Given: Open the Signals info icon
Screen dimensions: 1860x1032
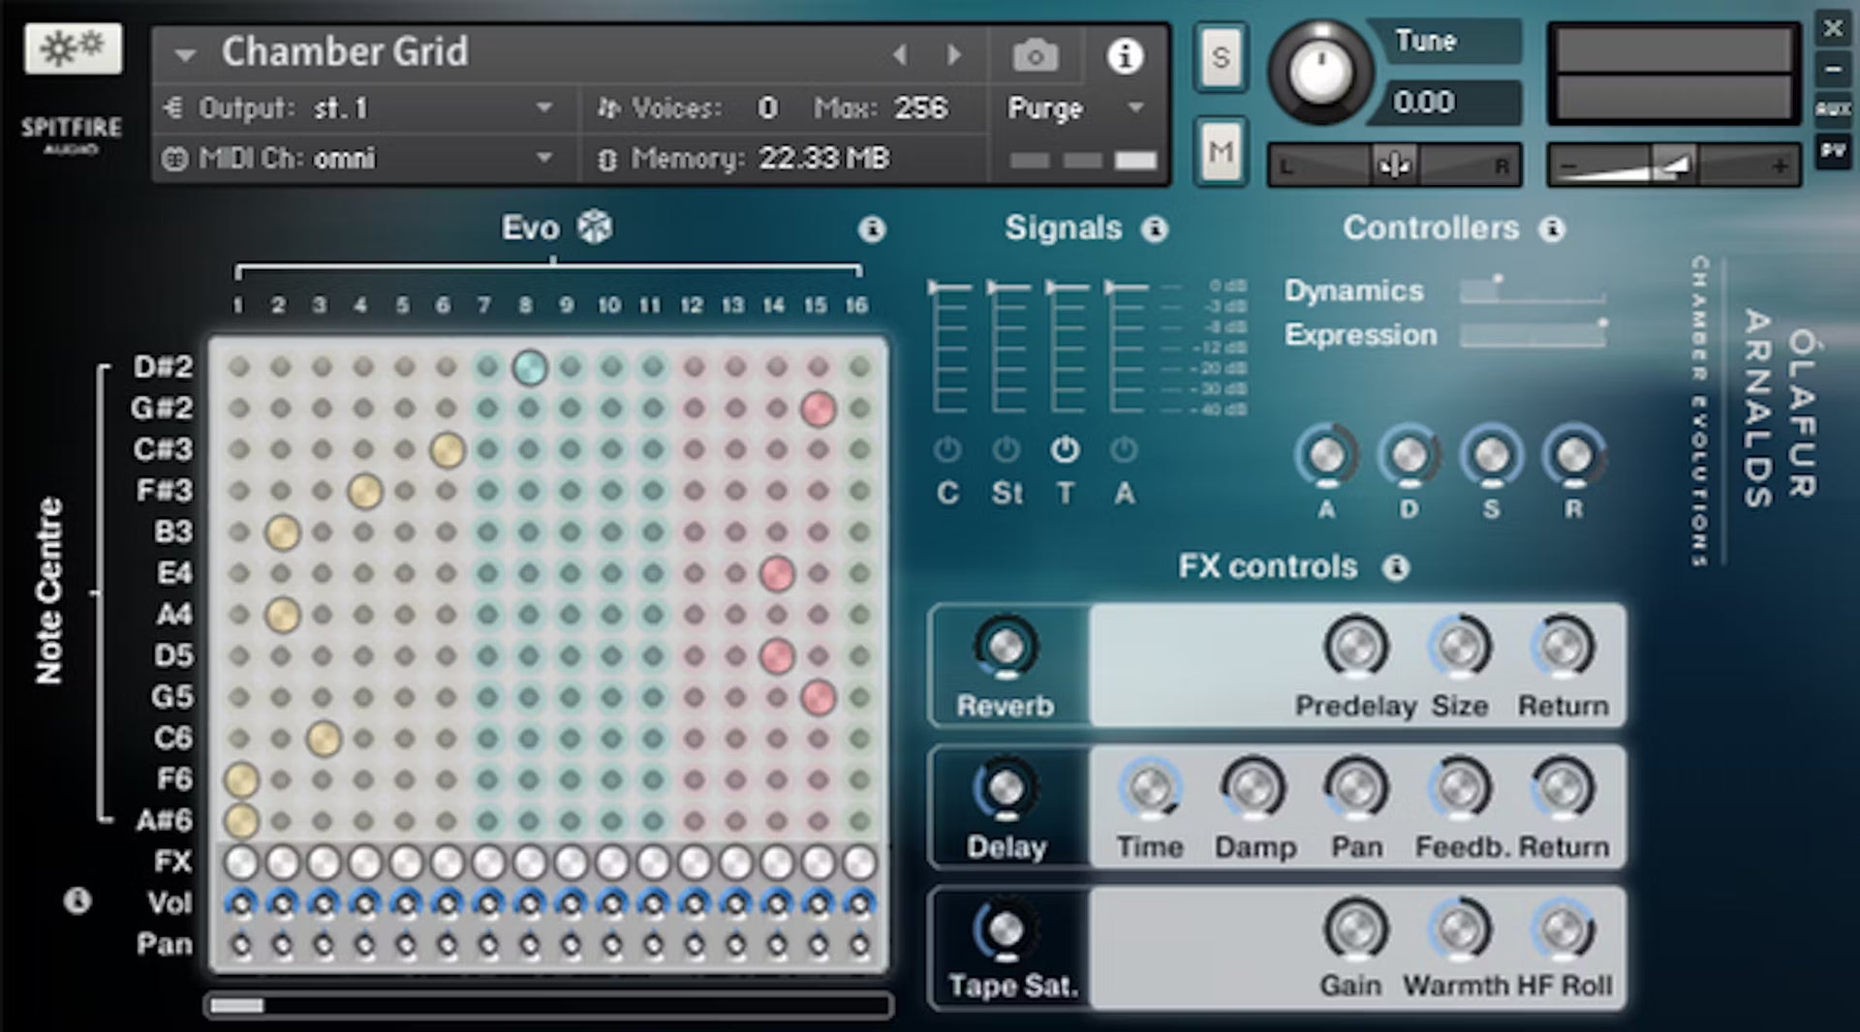Looking at the screenshot, I should [x=1154, y=229].
